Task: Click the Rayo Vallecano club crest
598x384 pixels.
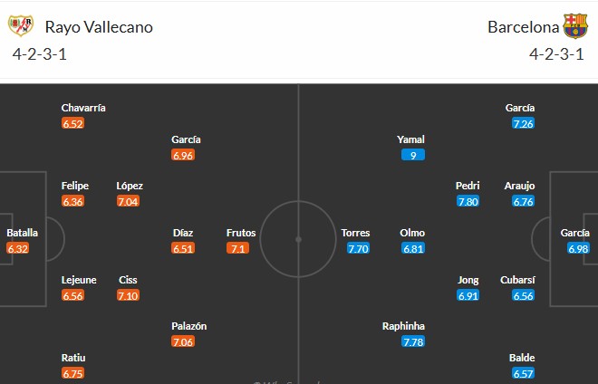Action: [21, 26]
